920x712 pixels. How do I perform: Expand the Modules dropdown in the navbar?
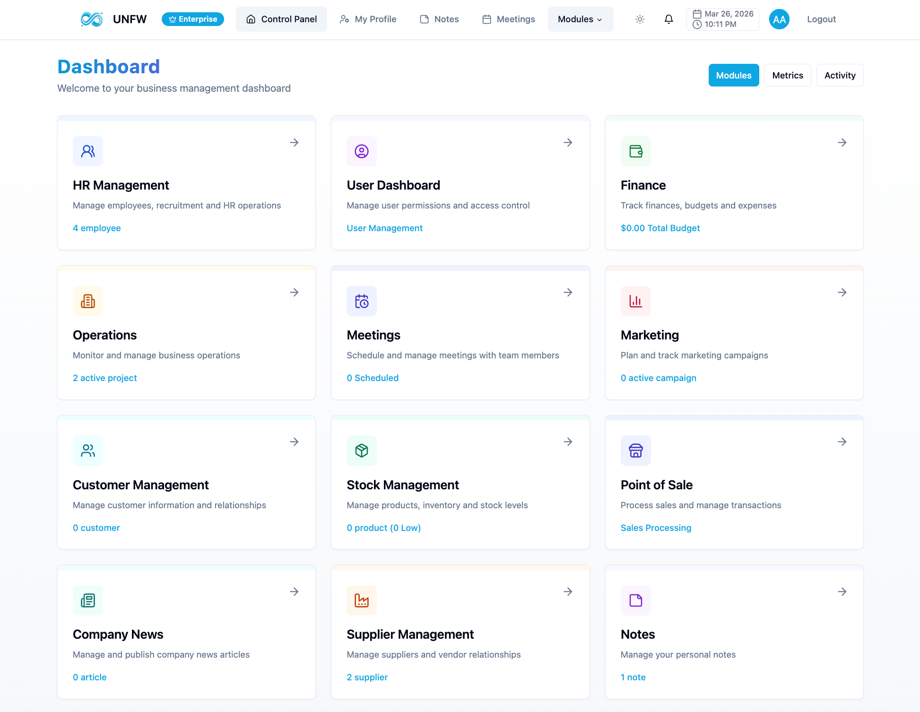[x=580, y=19]
